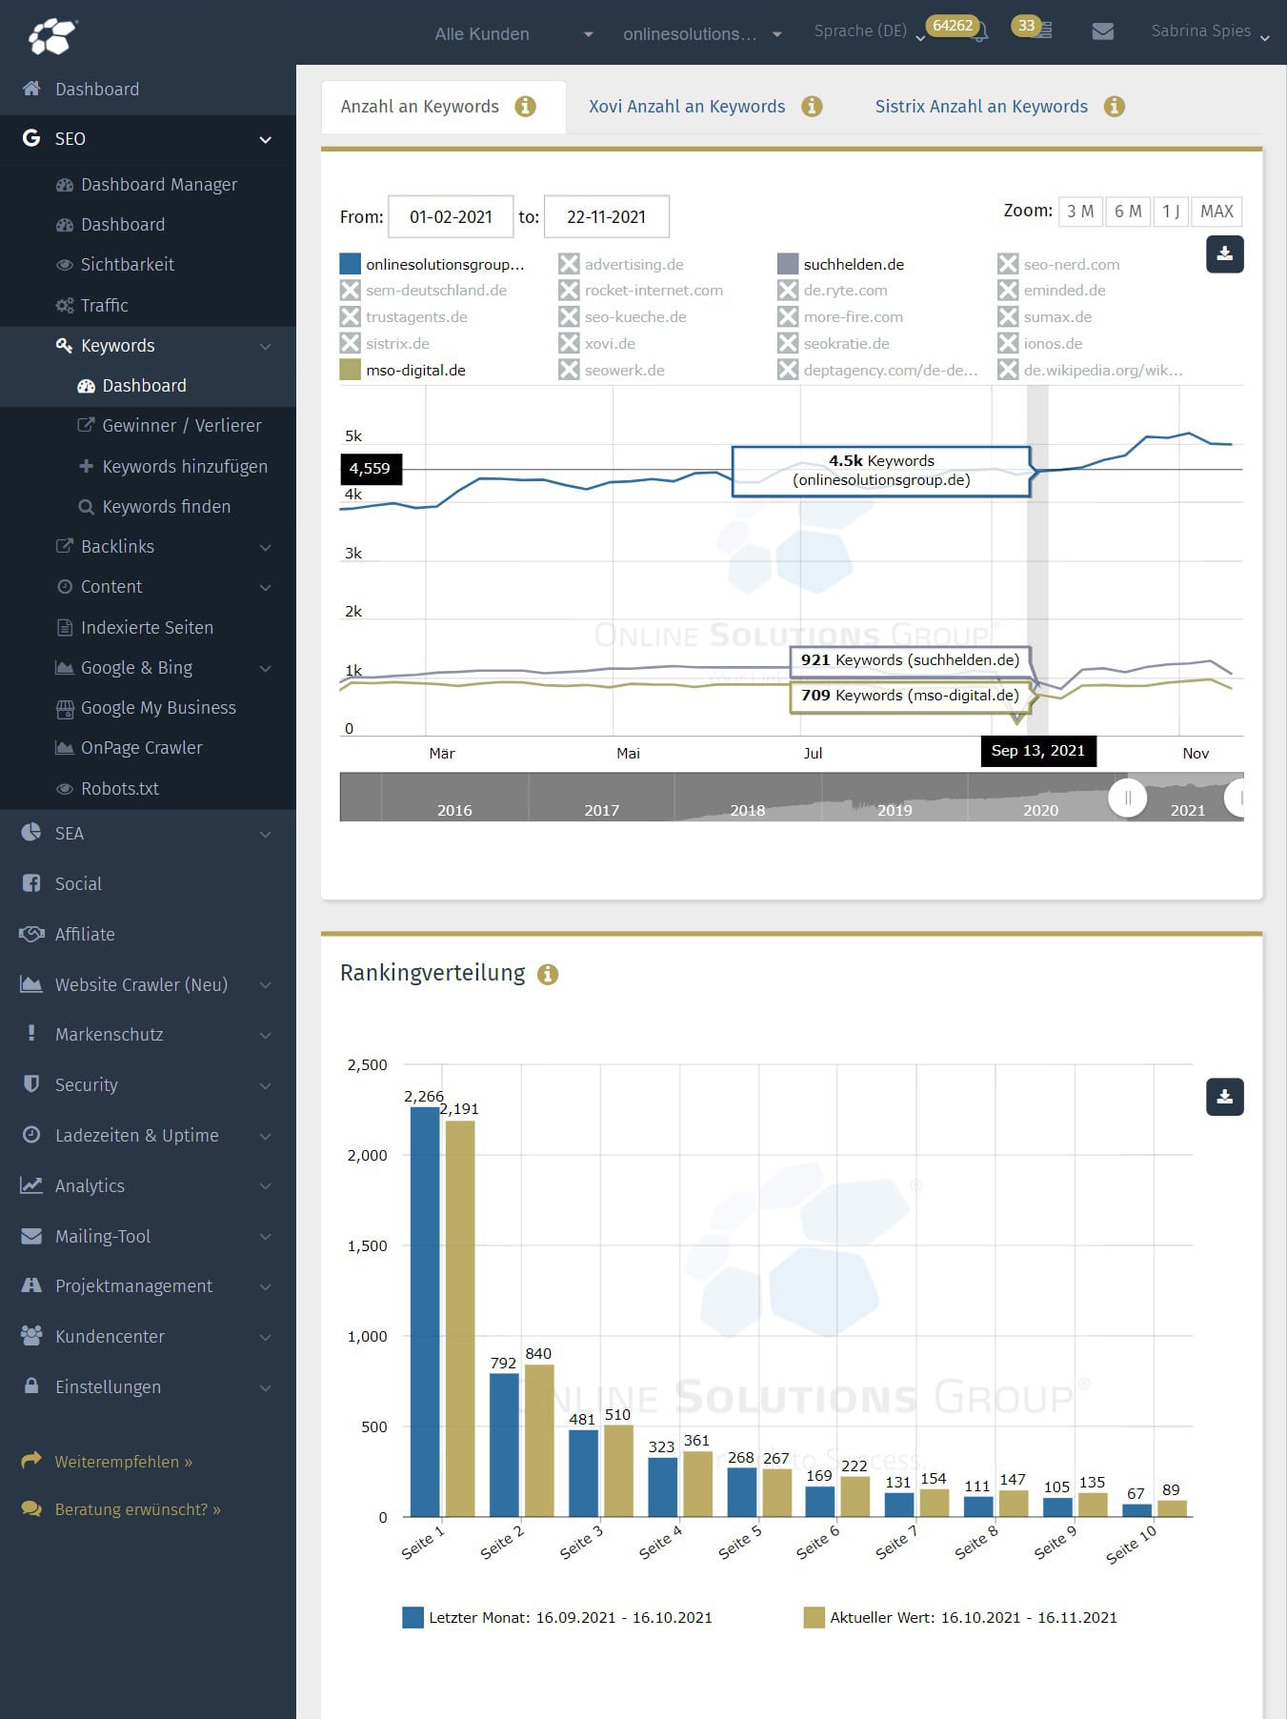
Task: Click the left range navigator handle
Action: (1128, 798)
